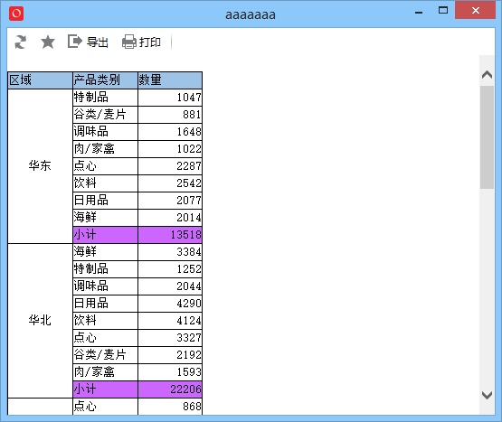
Task: Click the star favorite icon
Action: click(x=48, y=42)
